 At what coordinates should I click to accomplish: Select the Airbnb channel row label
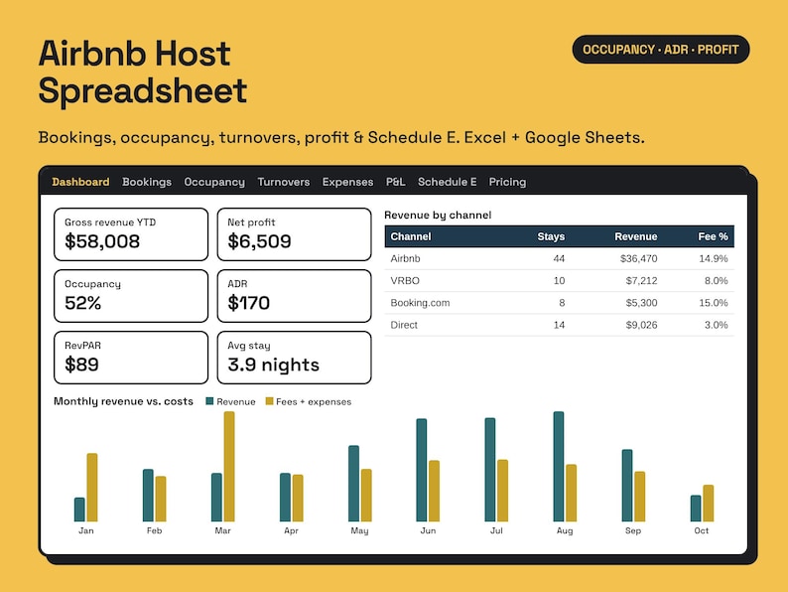(405, 258)
